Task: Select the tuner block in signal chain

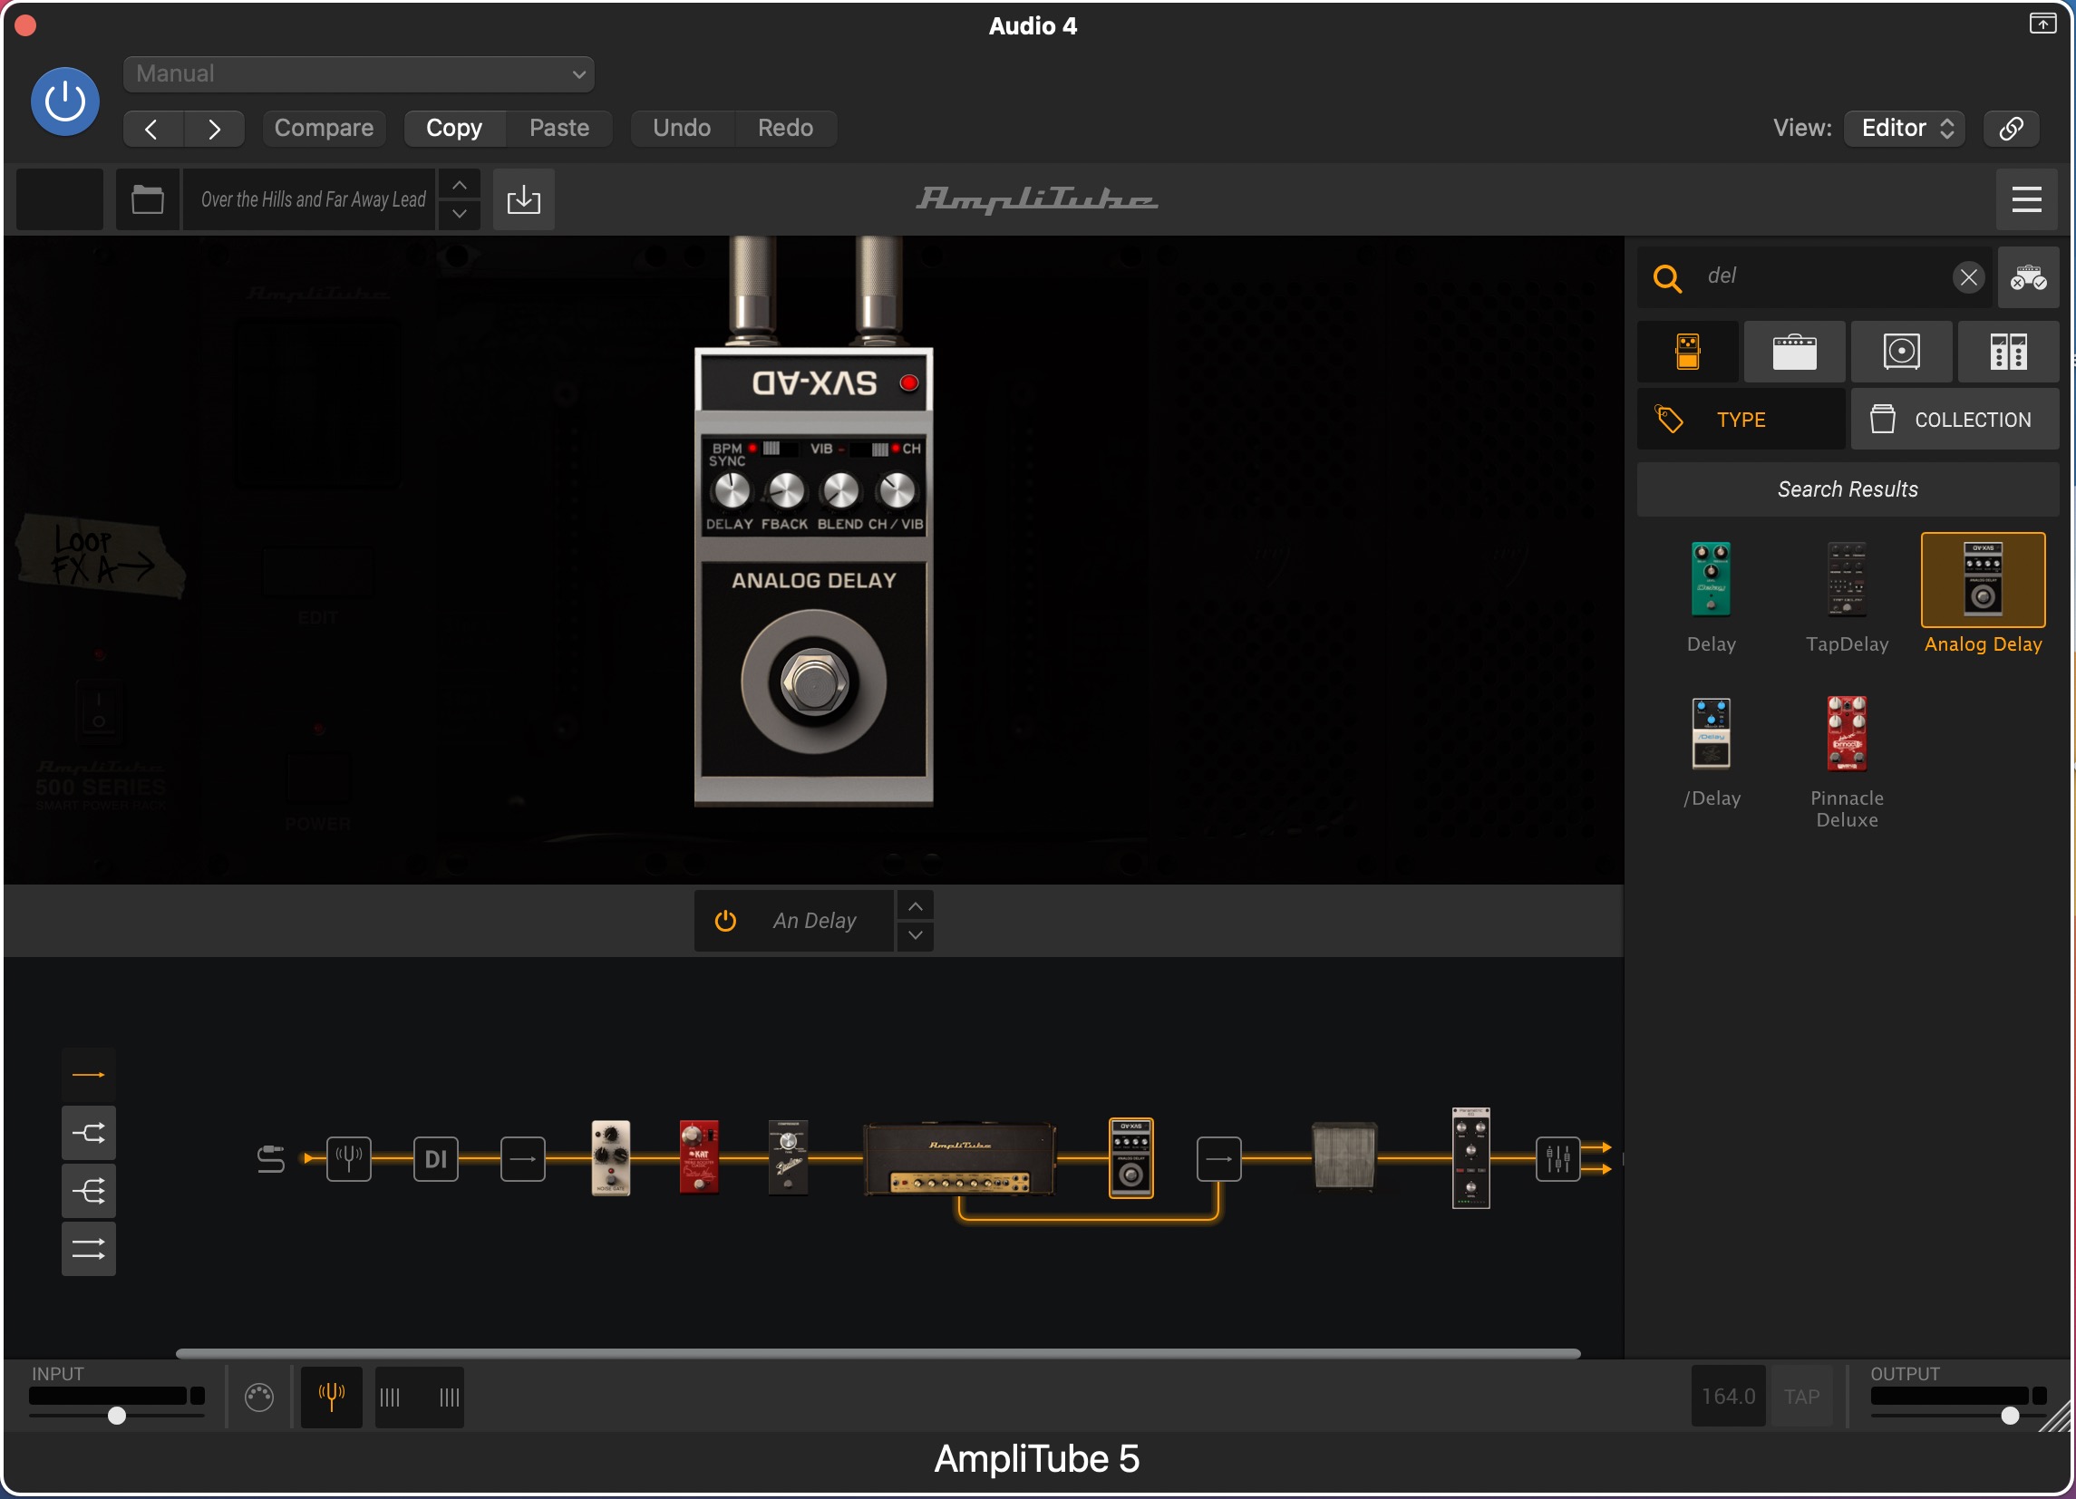Action: pyautogui.click(x=349, y=1158)
